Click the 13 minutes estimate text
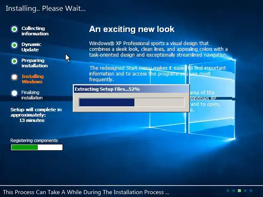The image size is (263, 197). [32, 120]
